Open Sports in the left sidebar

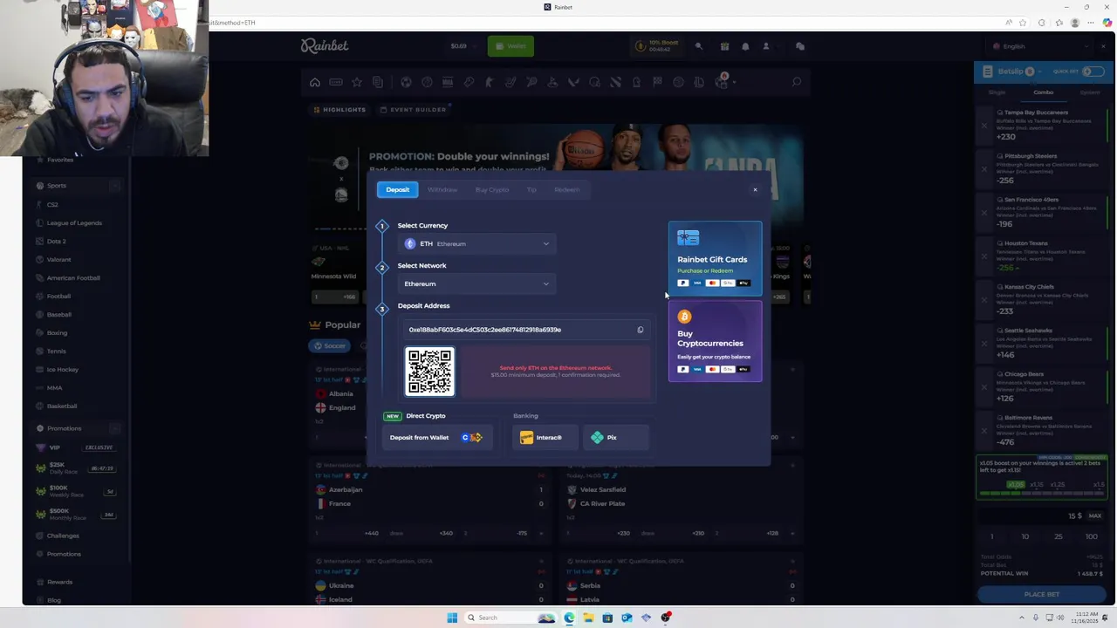76,186
